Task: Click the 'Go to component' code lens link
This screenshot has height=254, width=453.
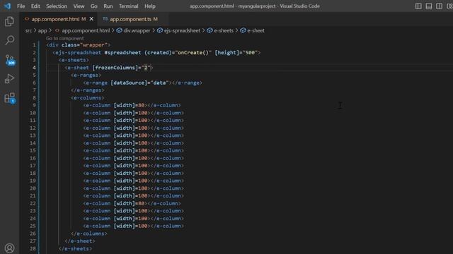Action: click(x=64, y=38)
